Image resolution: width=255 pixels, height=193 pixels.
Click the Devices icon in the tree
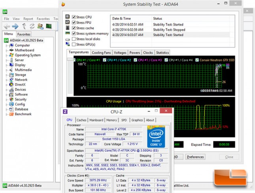11,90
